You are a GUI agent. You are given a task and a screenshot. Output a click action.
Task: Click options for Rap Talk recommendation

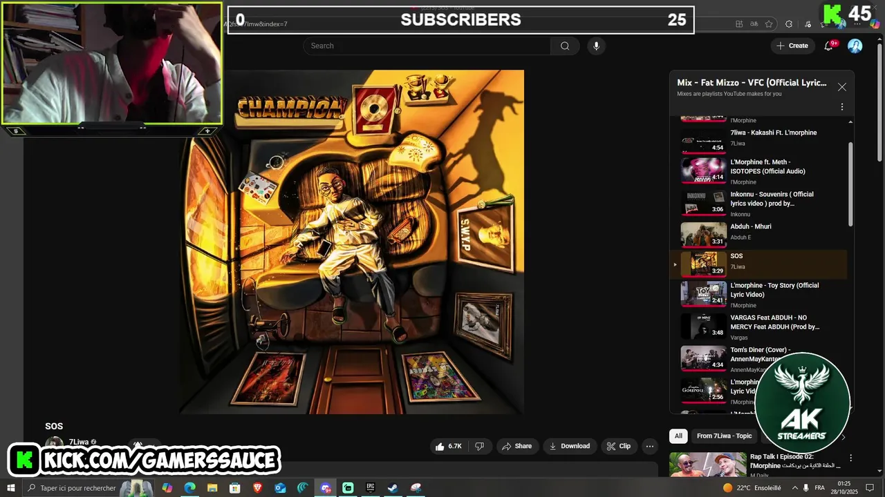850,458
